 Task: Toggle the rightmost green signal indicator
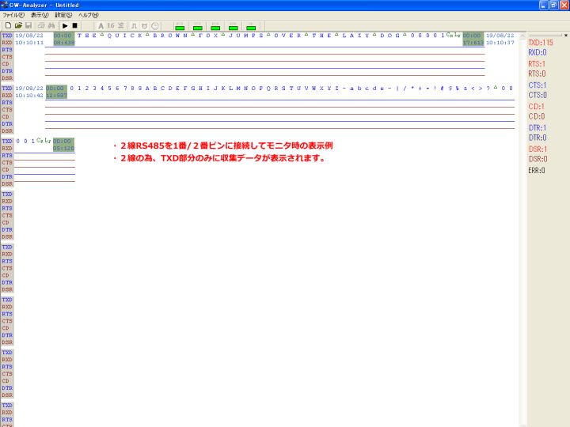click(251, 26)
